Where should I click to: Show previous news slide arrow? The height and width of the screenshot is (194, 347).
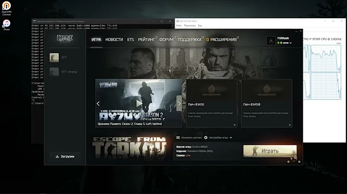(x=98, y=103)
